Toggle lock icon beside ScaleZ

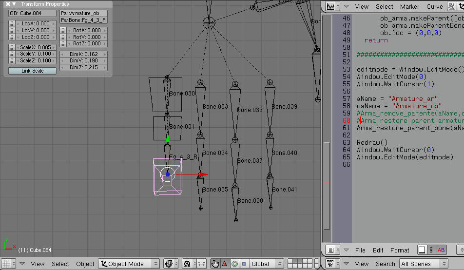[12, 60]
